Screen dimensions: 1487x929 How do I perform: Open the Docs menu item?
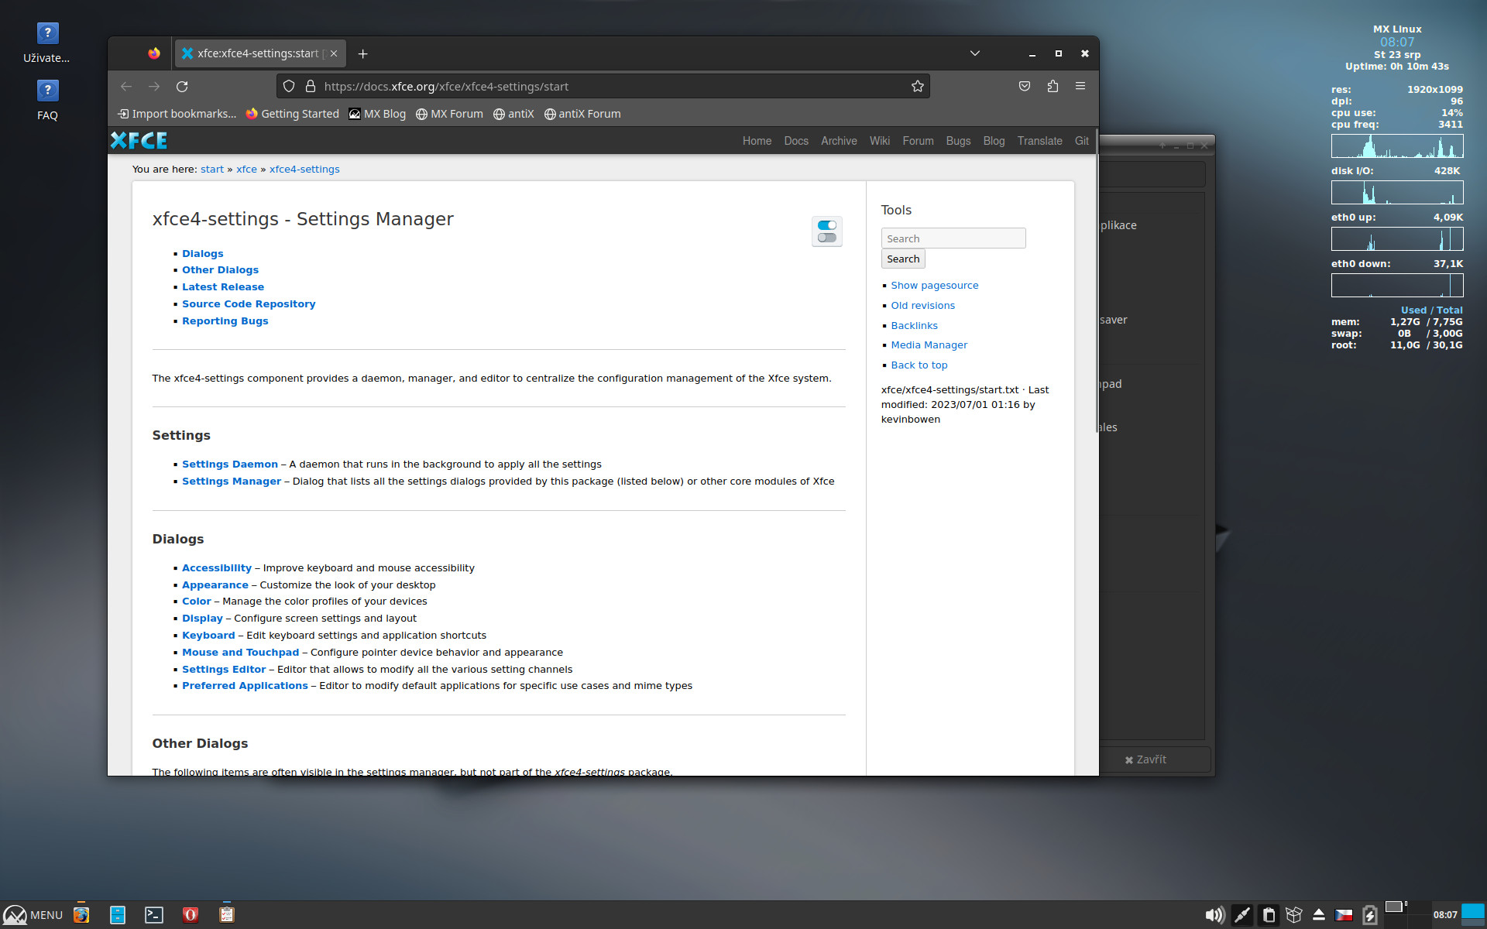pyautogui.click(x=795, y=141)
